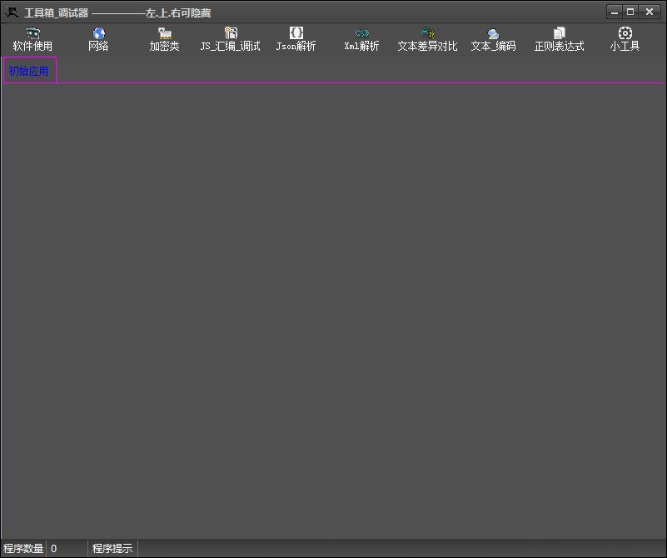Viewport: 667px width, 558px height.
Task: Switch to the 初始应用 tab
Action: 29,71
